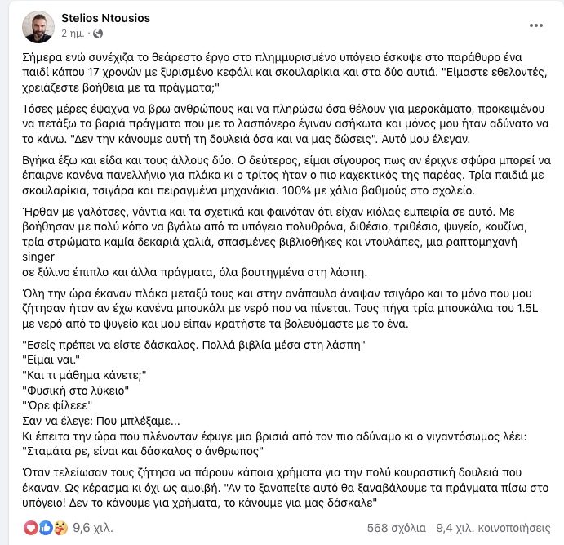Click the blue thumbs-up like reaction icon

46,528
